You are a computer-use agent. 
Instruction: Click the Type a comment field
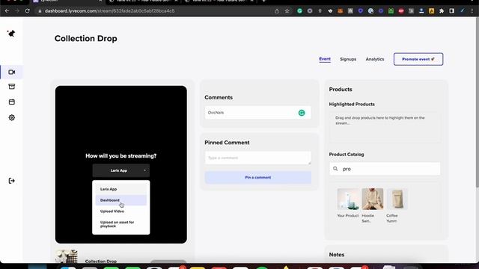tap(257, 158)
